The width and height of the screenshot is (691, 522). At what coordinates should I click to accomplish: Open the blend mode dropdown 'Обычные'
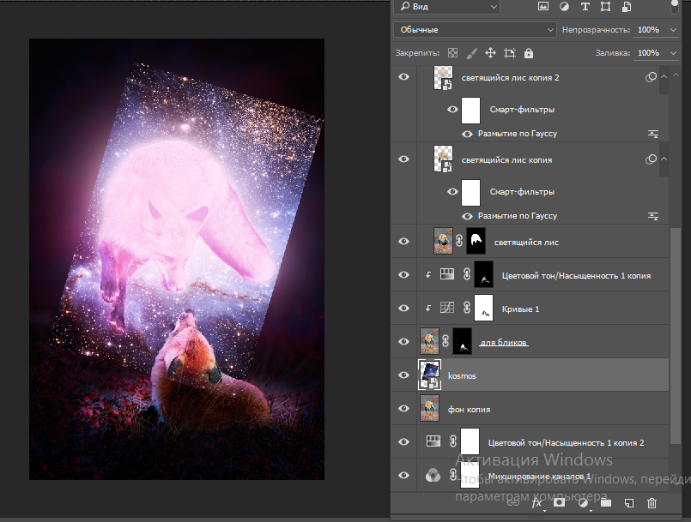(475, 29)
